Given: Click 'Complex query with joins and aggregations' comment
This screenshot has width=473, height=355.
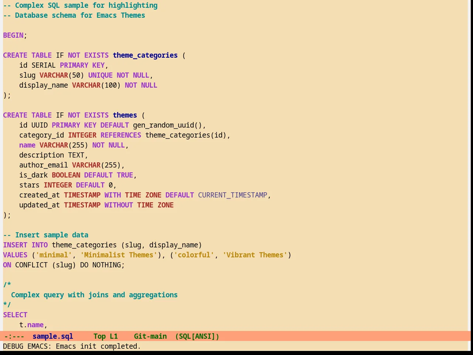Looking at the screenshot, I should click(94, 295).
